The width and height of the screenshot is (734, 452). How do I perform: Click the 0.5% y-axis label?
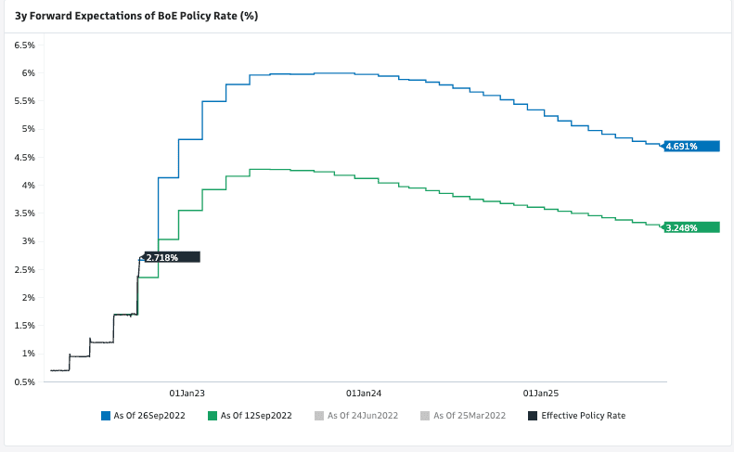click(23, 381)
